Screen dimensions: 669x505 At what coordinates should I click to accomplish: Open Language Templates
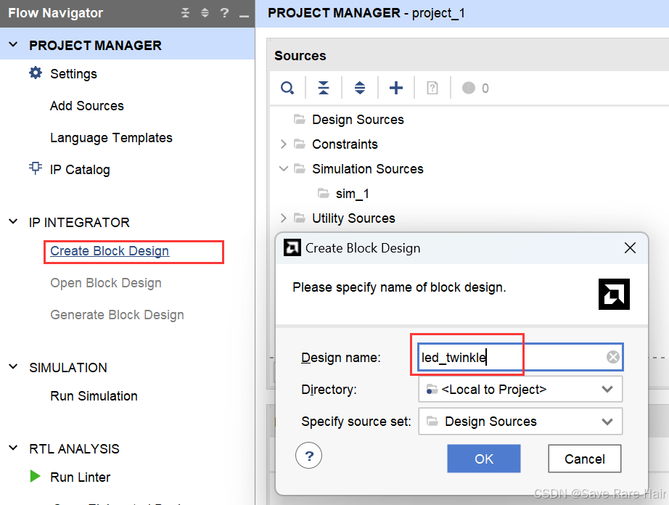tap(111, 137)
